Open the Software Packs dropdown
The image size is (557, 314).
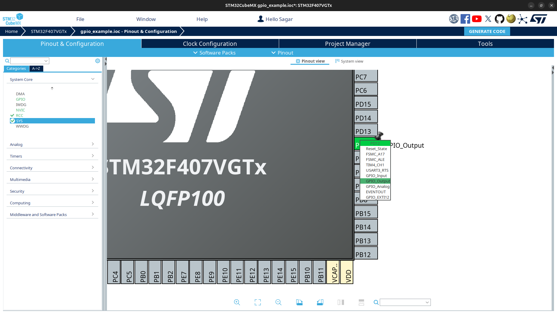point(214,53)
